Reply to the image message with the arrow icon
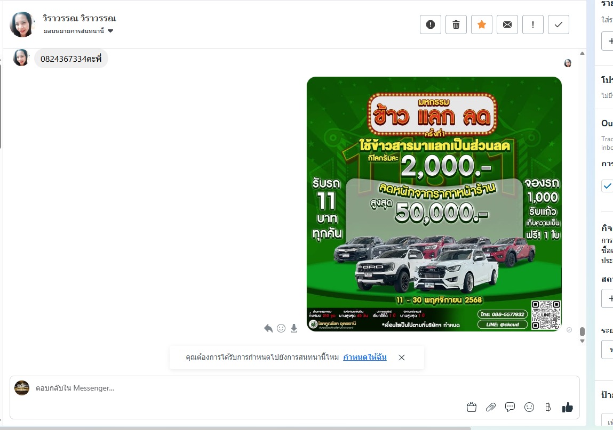This screenshot has width=613, height=430. point(268,328)
